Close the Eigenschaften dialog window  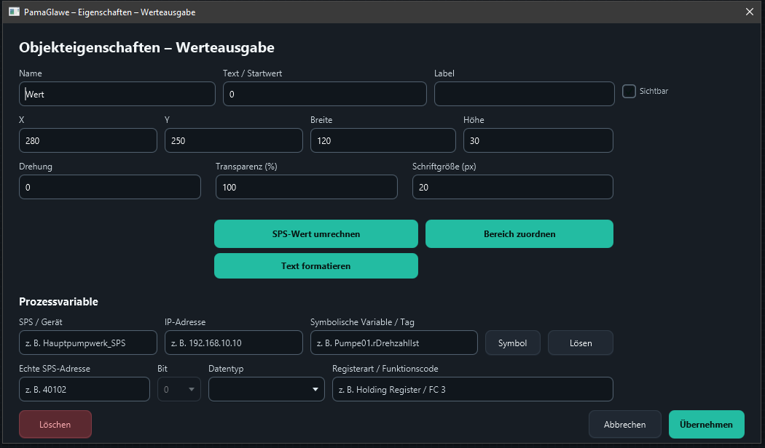click(x=750, y=12)
